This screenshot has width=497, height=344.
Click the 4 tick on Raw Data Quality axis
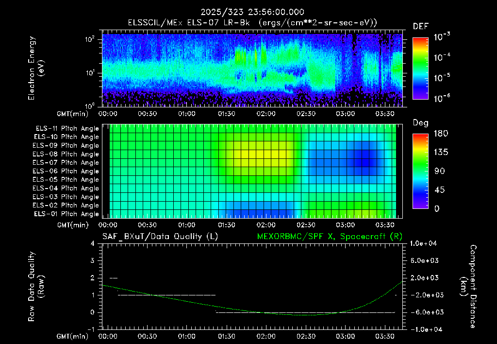[x=93, y=243]
